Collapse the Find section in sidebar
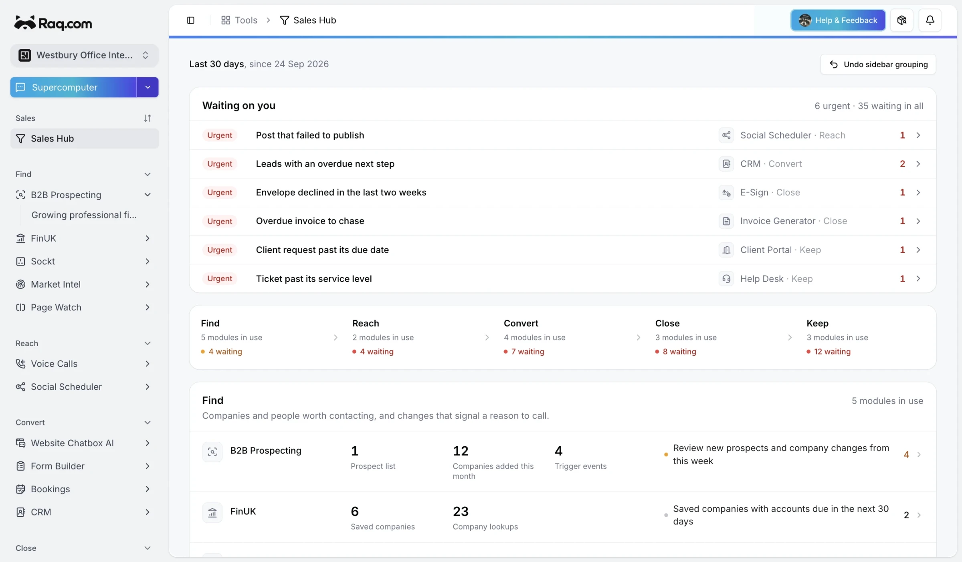This screenshot has height=562, width=962. click(148, 174)
